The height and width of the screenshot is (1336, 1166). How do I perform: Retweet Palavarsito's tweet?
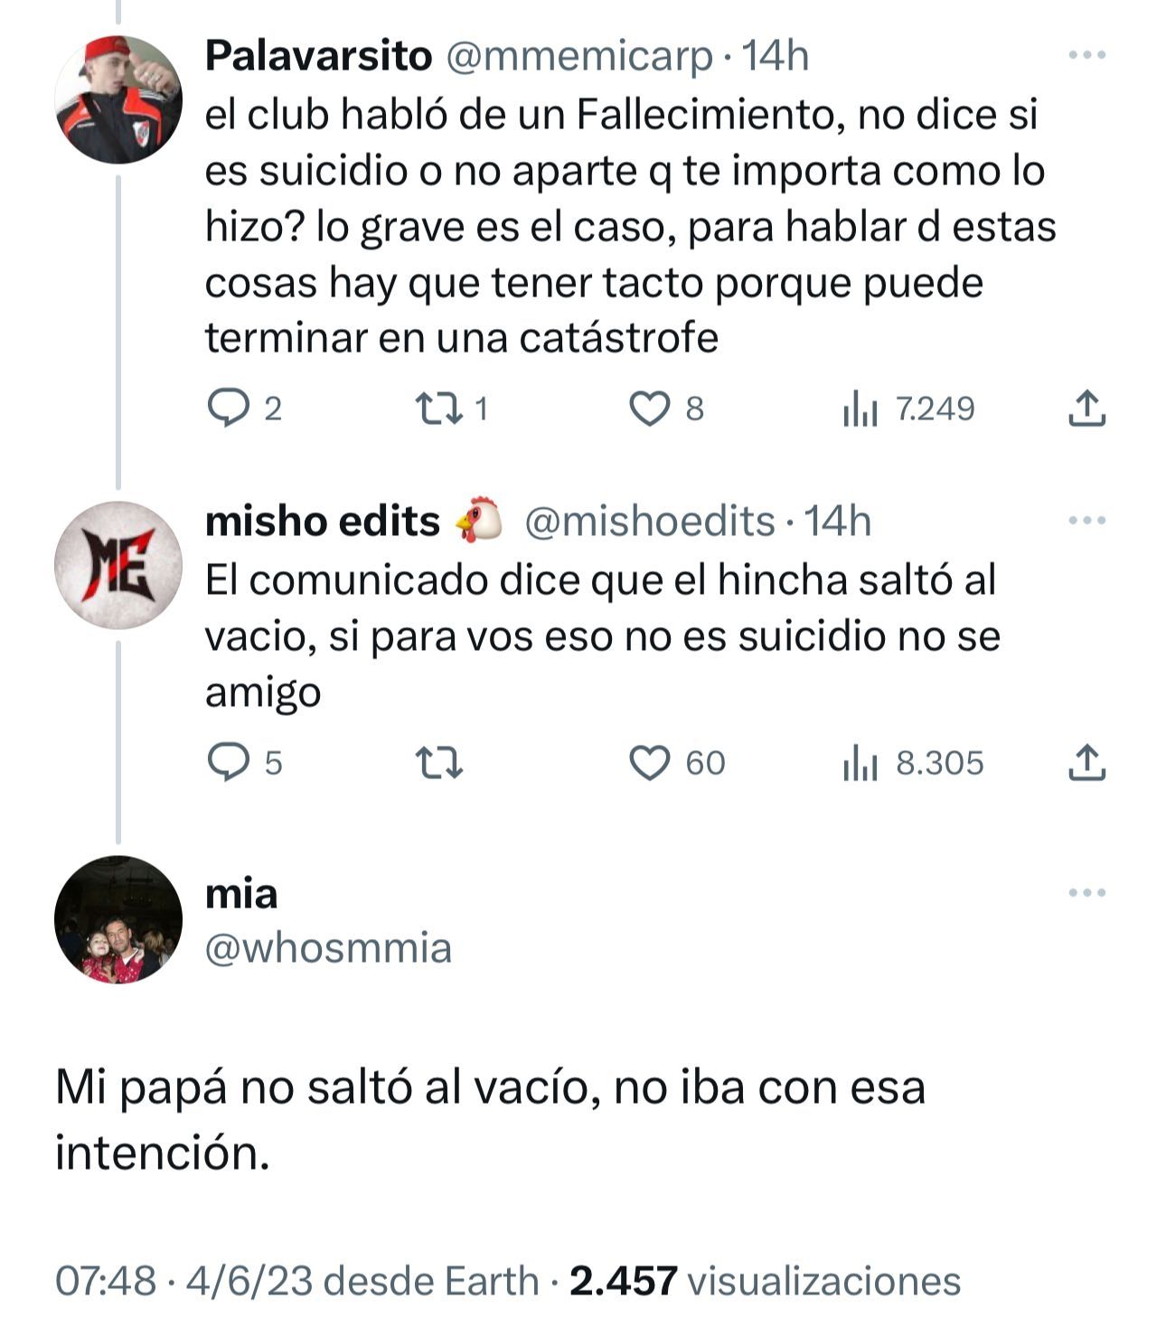pos(439,409)
